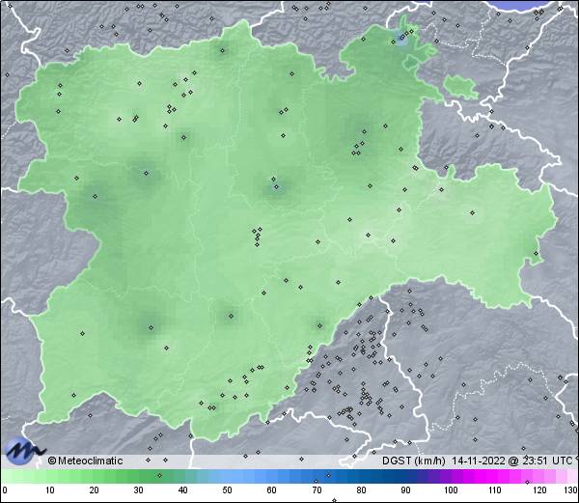Viewport: 579px width, 503px height.
Task: Click the 90 label on the wind scale
Action: pos(405,490)
